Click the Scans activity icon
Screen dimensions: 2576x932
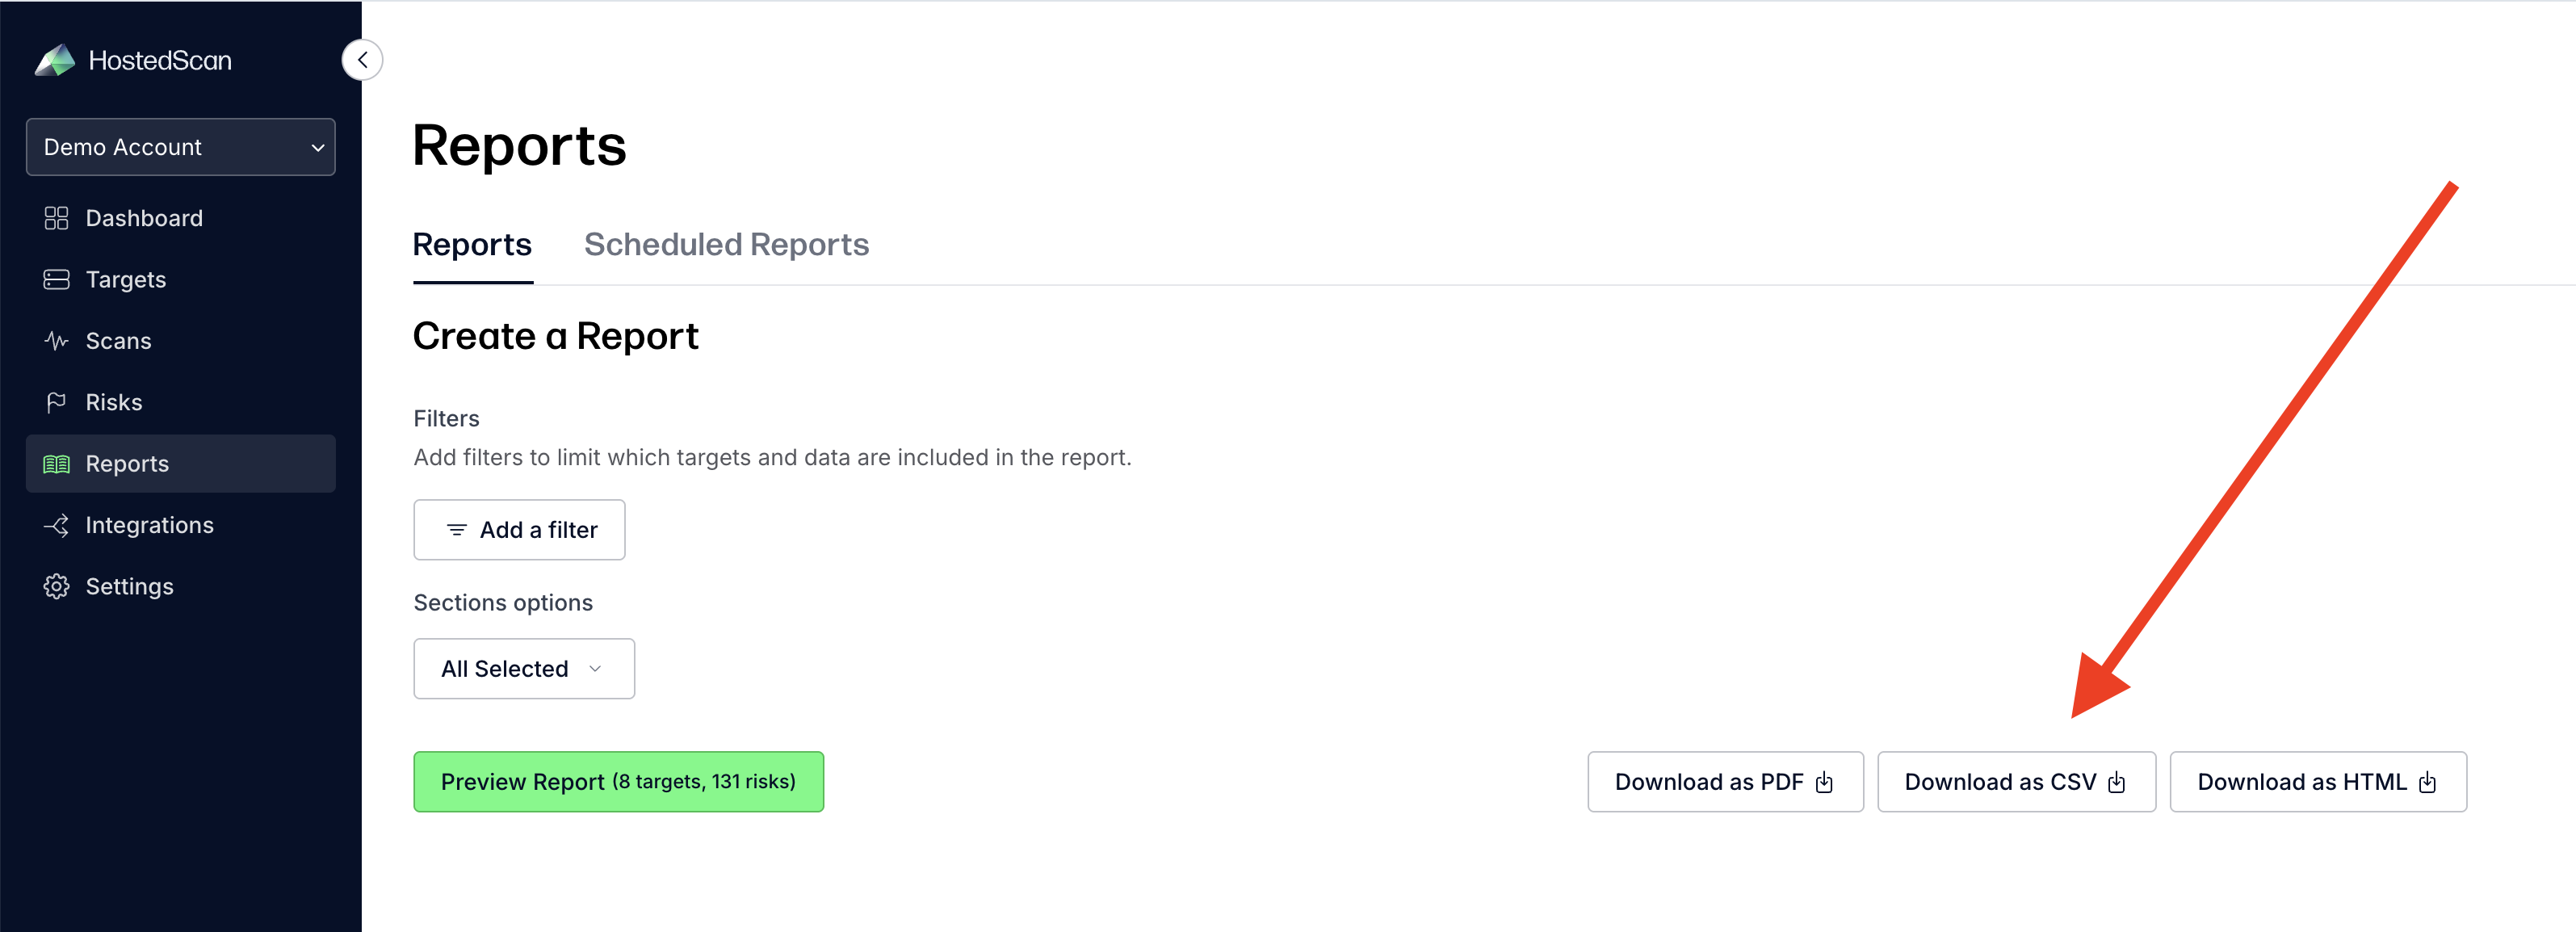[57, 340]
